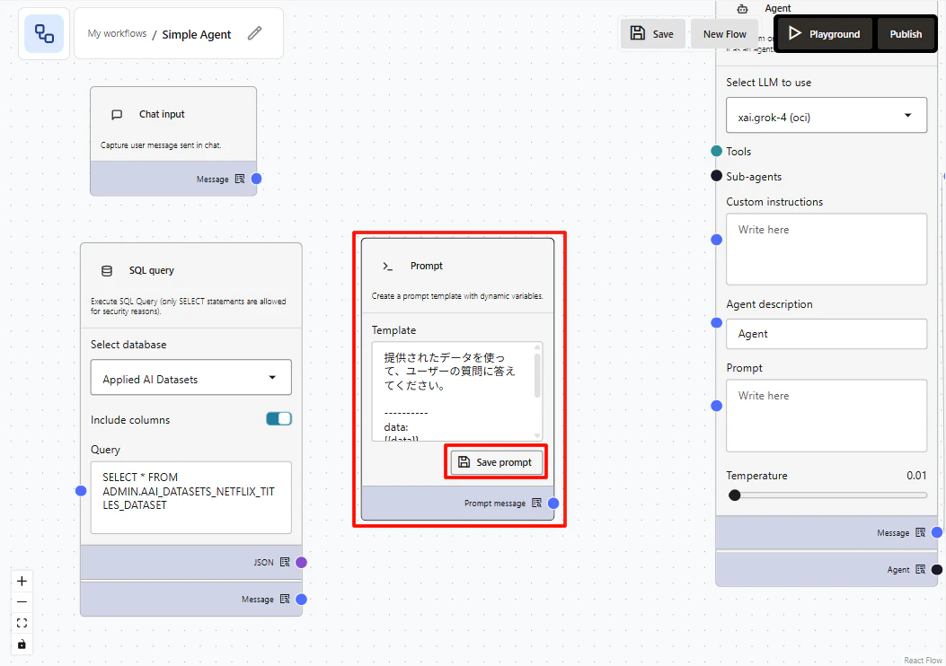
Task: Click the Playground play icon
Action: click(794, 33)
